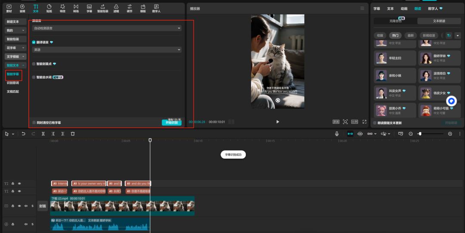Click the delete trash icon in timeline toolbar

(73, 134)
